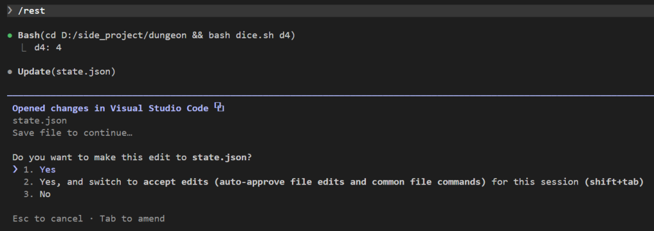Select option 3 No
The image size is (654, 231).
(37, 194)
